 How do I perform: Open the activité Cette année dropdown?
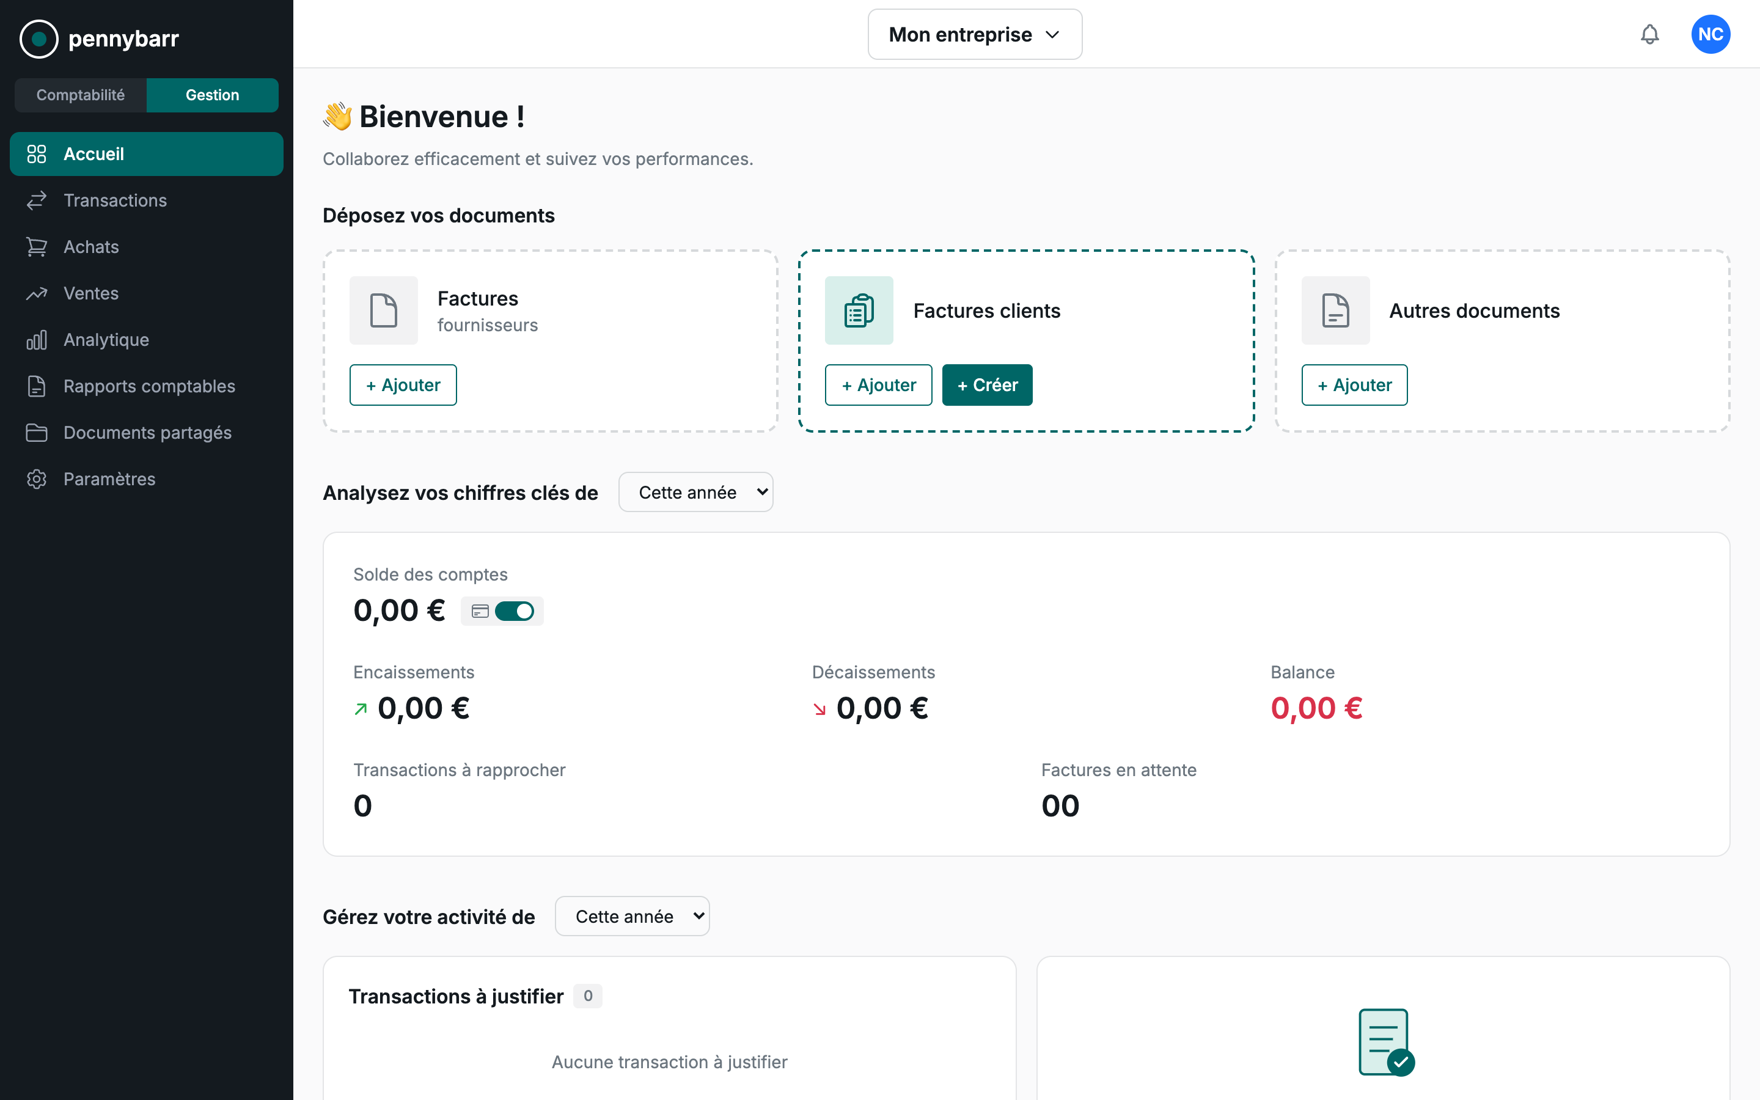point(632,917)
